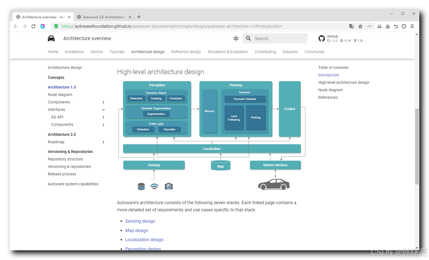Click the gray car illustration in the diagram
Viewport: 429px width, 260px height.
coord(274,184)
